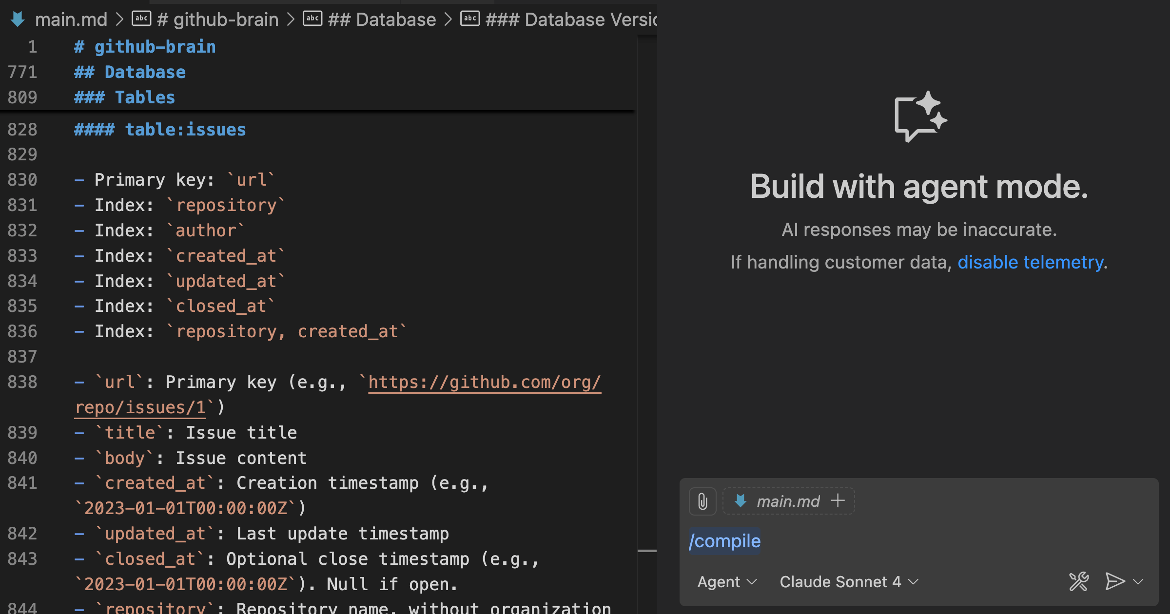Click the blue arrow icon inside the main.md chip

(740, 500)
